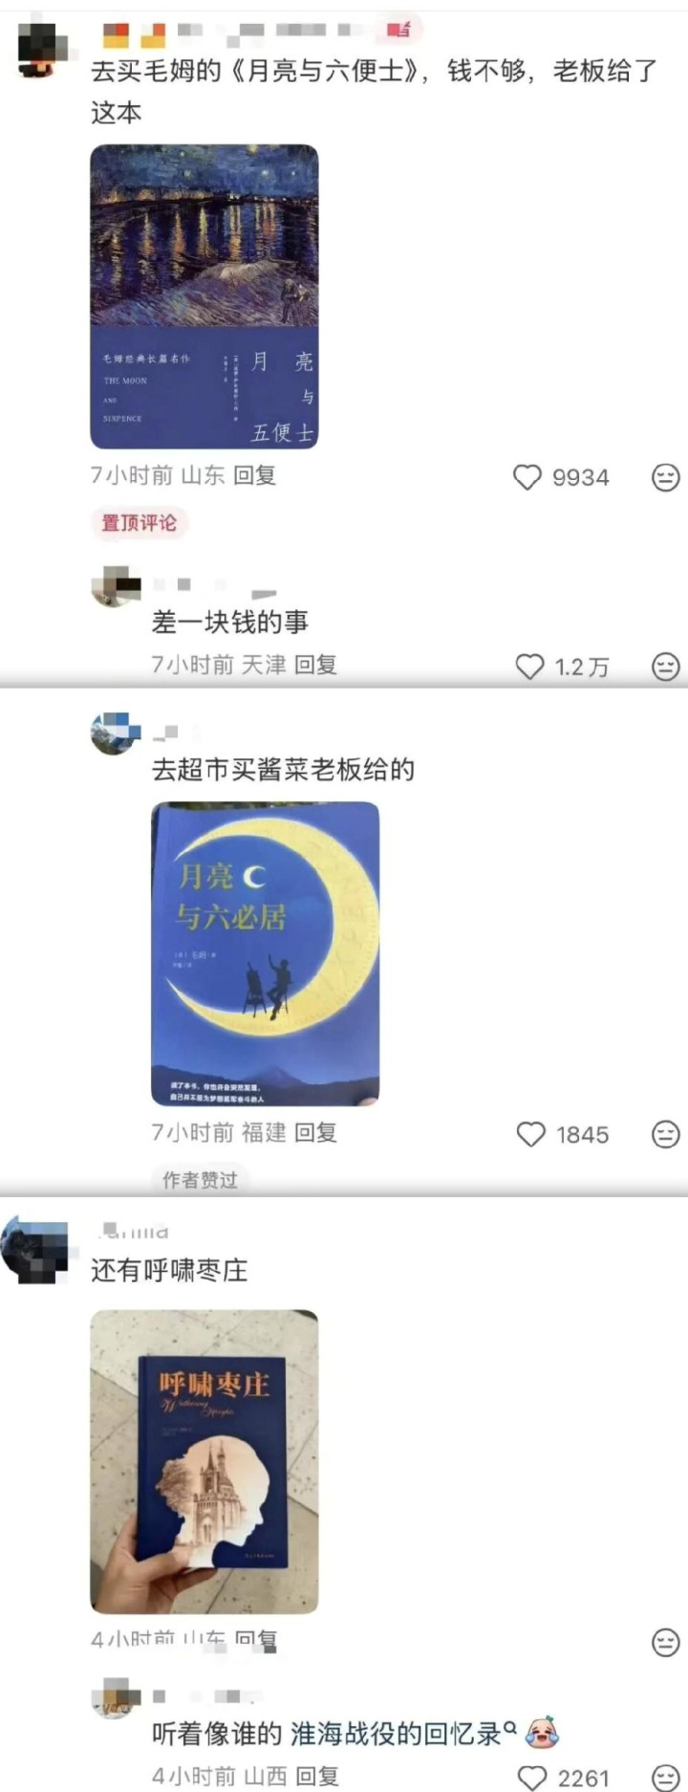Tap dislike face beside 2261 likes

coord(665,1778)
